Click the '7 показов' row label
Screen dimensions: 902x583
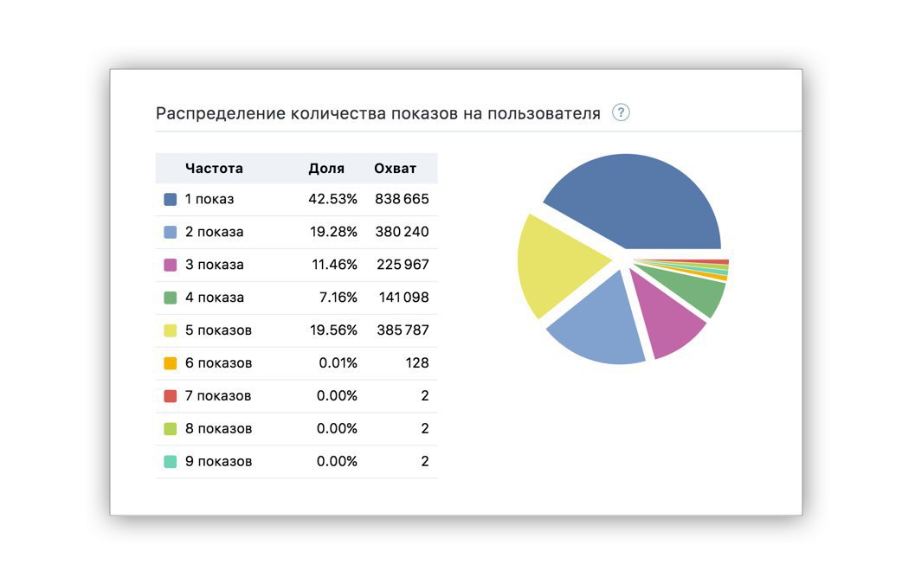point(218,396)
